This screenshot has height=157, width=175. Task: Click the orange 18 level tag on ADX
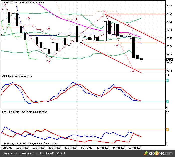click(167, 130)
